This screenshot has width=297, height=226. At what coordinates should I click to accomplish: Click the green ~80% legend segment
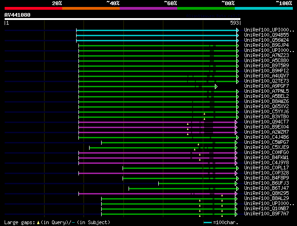pyautogui.click(x=206, y=8)
